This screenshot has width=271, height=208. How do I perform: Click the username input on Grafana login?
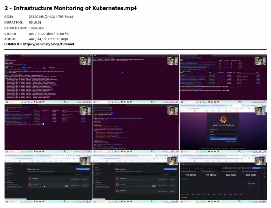223,132
